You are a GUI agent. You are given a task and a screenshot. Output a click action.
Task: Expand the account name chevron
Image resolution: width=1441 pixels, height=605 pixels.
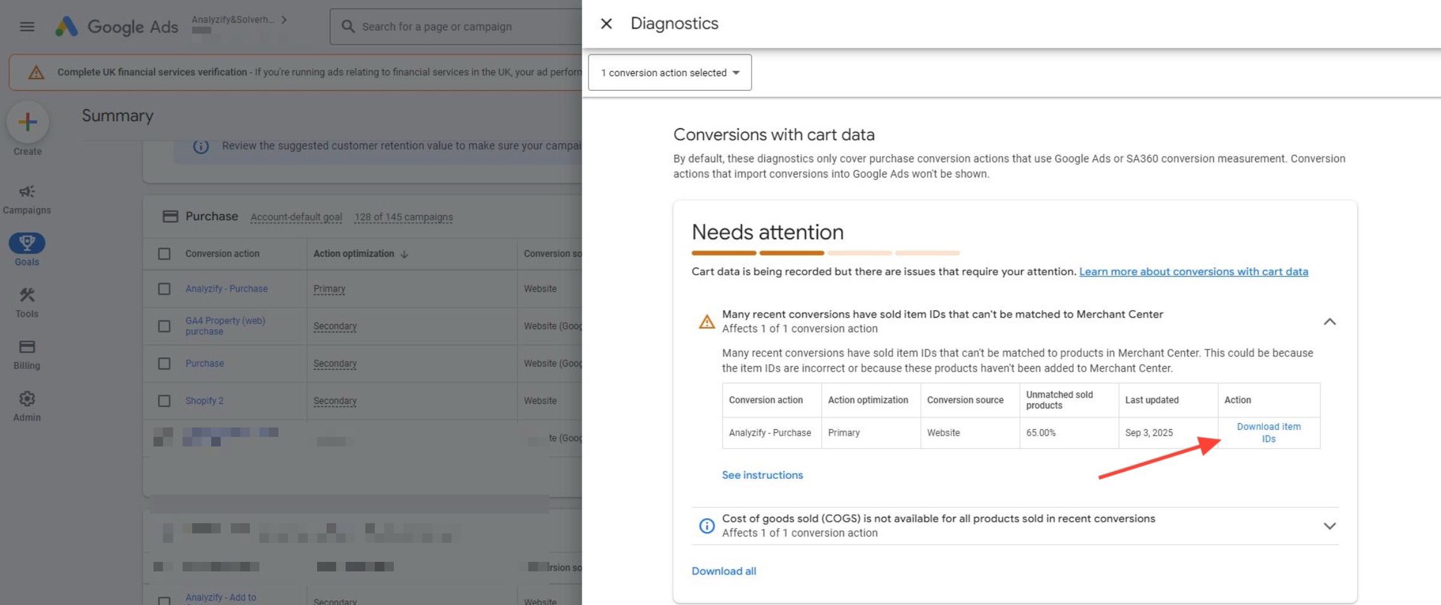pyautogui.click(x=284, y=20)
